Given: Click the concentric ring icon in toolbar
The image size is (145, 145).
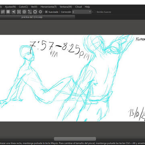Looking at the screenshot, I should tap(40, 12).
